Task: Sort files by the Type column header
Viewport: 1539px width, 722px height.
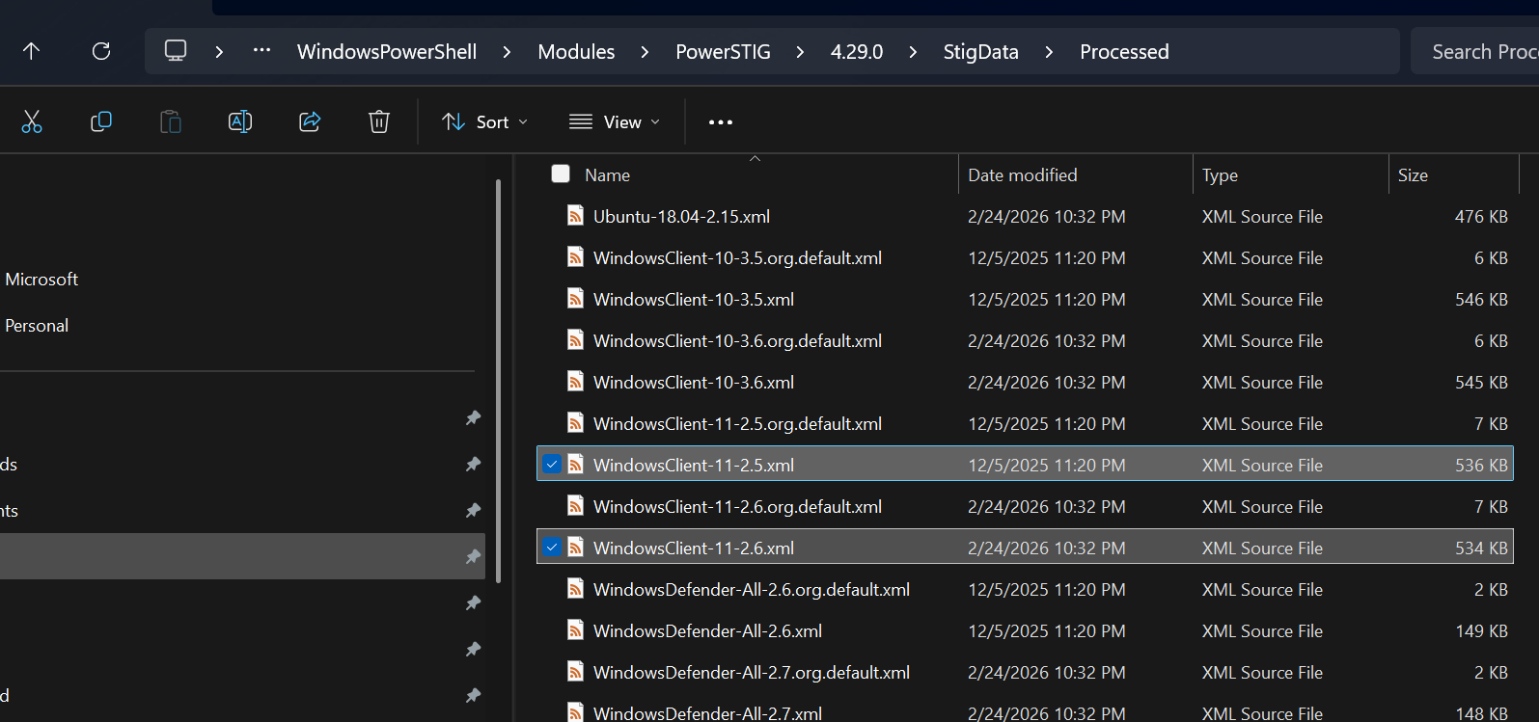Action: (x=1220, y=174)
